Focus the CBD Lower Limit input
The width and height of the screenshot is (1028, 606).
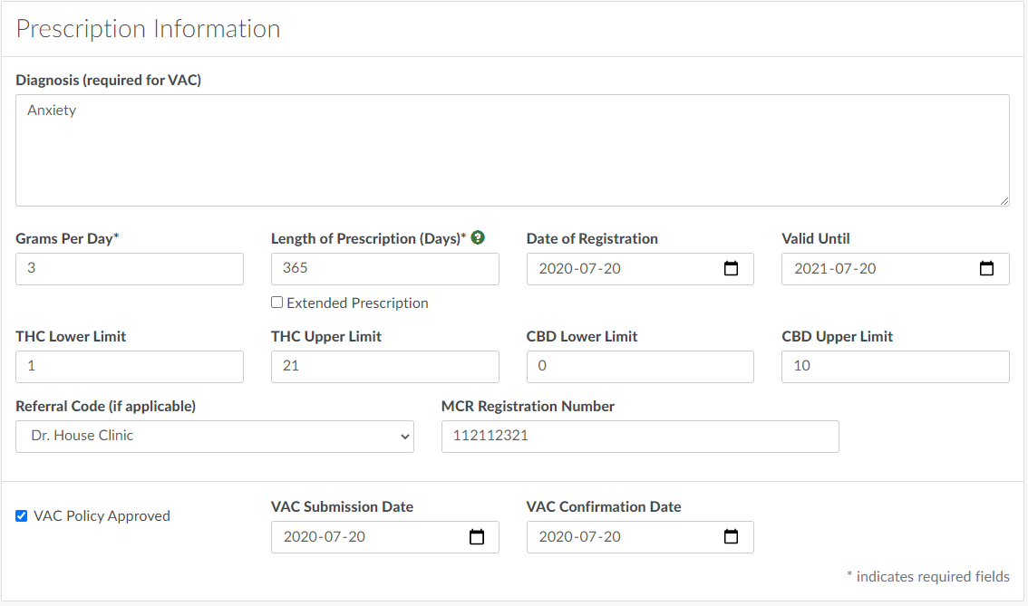coord(640,367)
